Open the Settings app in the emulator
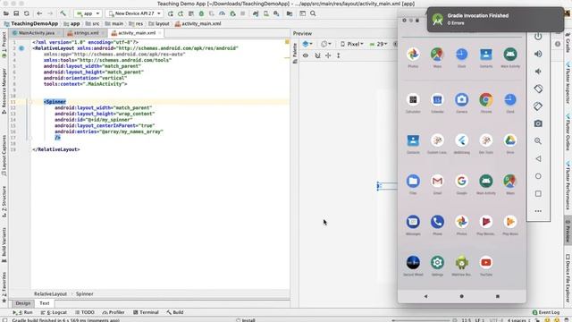Viewport: 572px width, 322px height. [437, 262]
